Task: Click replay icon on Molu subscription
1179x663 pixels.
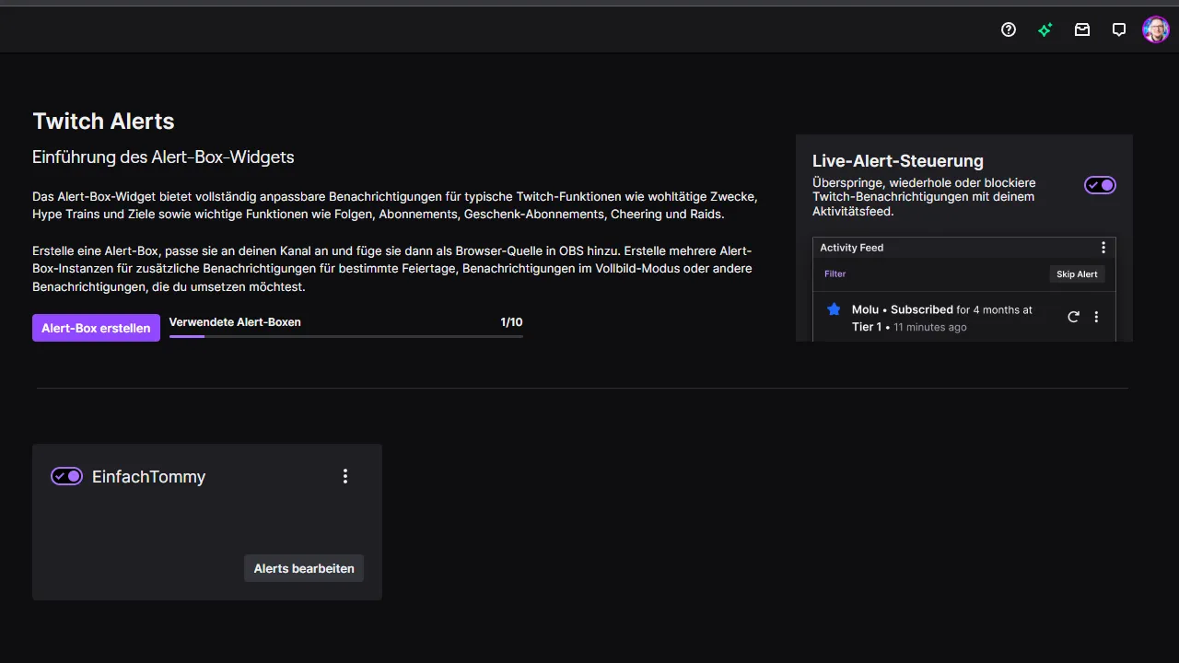Action: [1073, 317]
